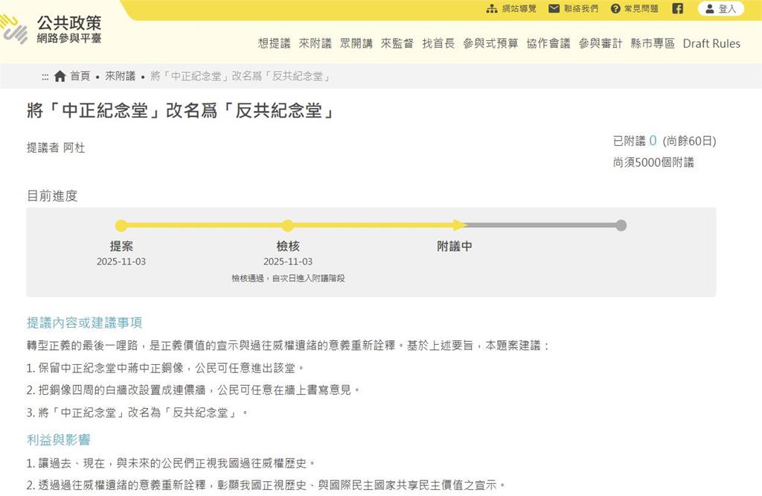Open the 找首長 menu item
Screen dimensions: 762x496
pos(437,43)
